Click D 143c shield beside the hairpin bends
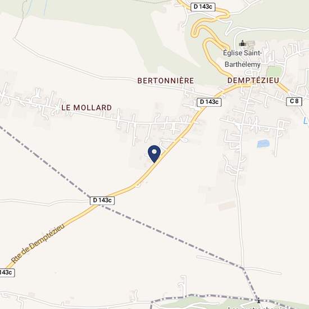309x309 pixels. (203, 7)
